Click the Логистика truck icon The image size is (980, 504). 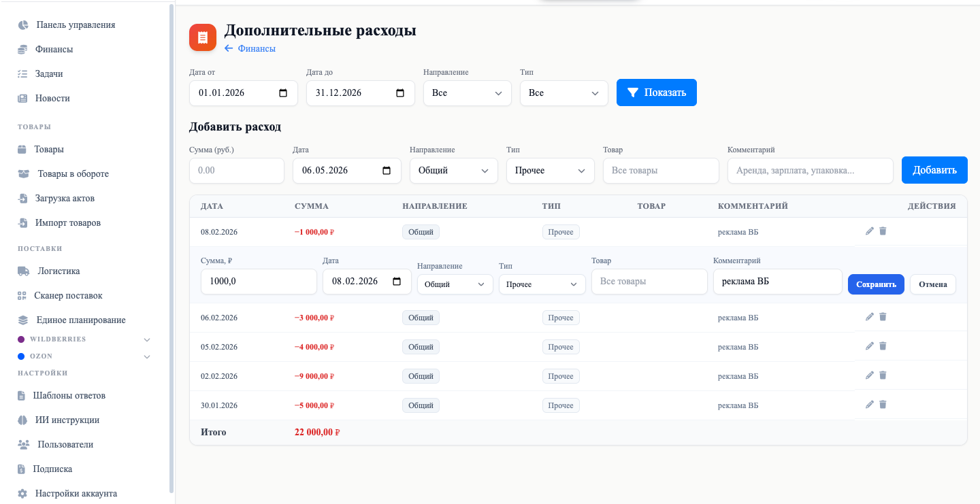[x=24, y=271]
